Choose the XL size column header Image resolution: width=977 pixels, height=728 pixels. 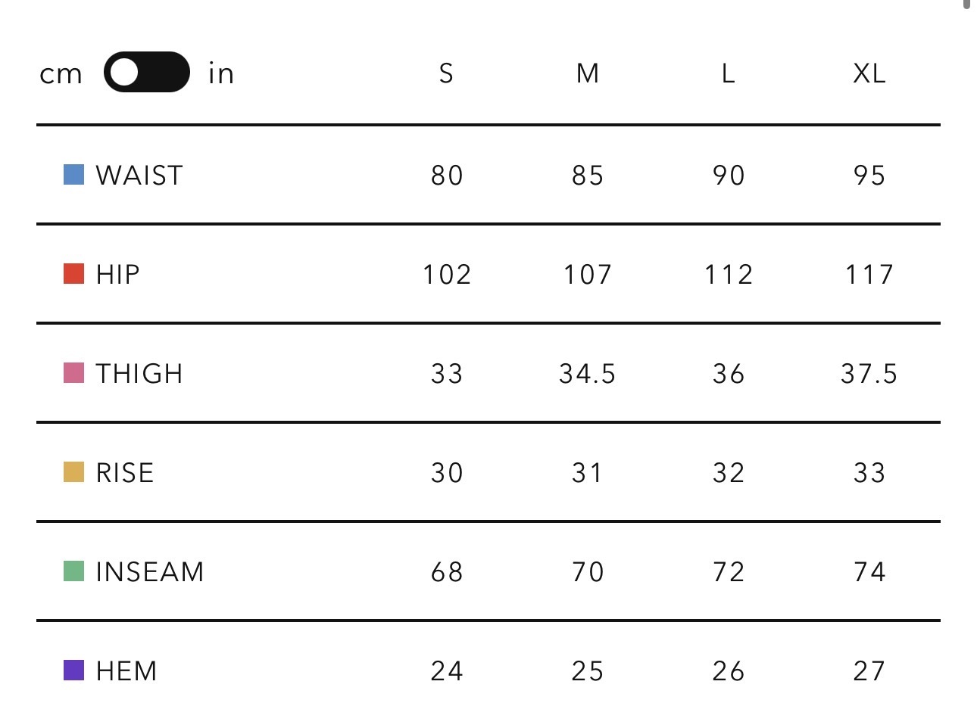click(x=869, y=73)
